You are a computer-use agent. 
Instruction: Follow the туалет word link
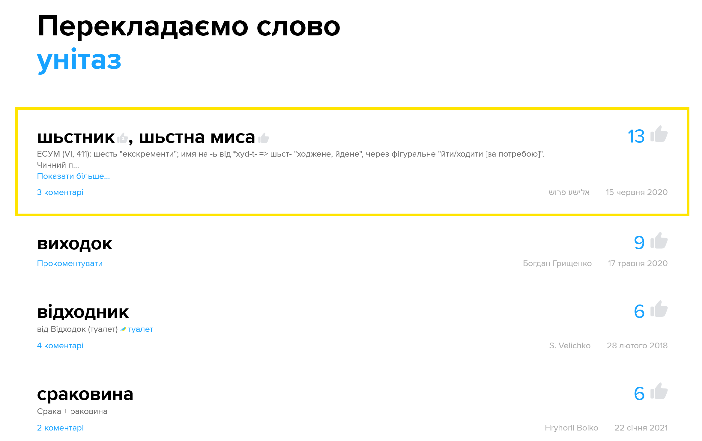(x=140, y=329)
